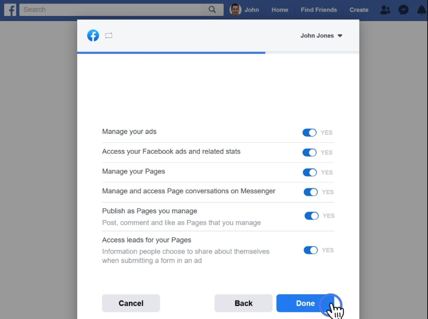Click 'Information people choose to share' description text
Image resolution: width=428 pixels, height=319 pixels.
click(x=186, y=256)
